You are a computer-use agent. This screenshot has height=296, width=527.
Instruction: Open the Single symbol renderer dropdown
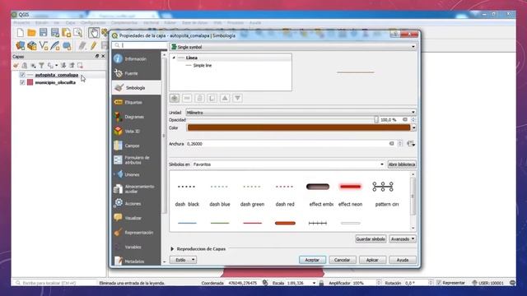point(293,47)
